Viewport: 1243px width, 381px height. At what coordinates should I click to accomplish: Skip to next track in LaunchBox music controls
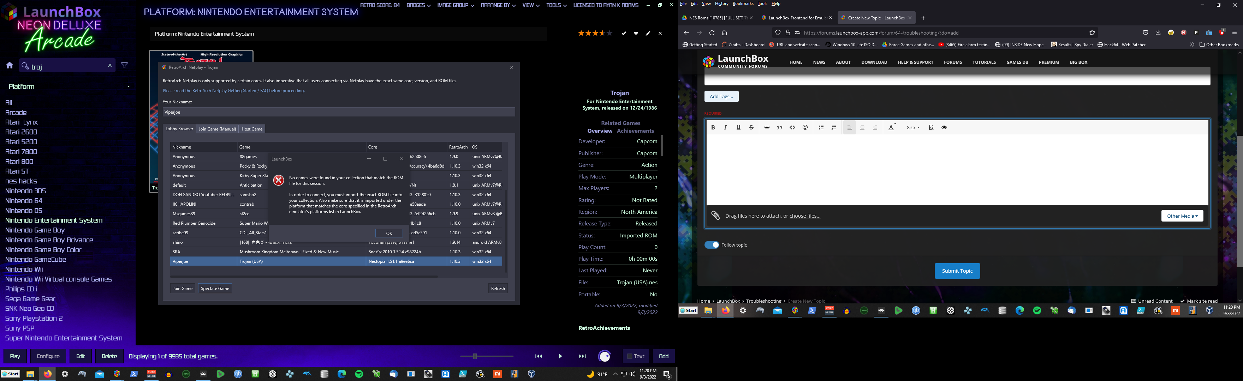tap(582, 356)
